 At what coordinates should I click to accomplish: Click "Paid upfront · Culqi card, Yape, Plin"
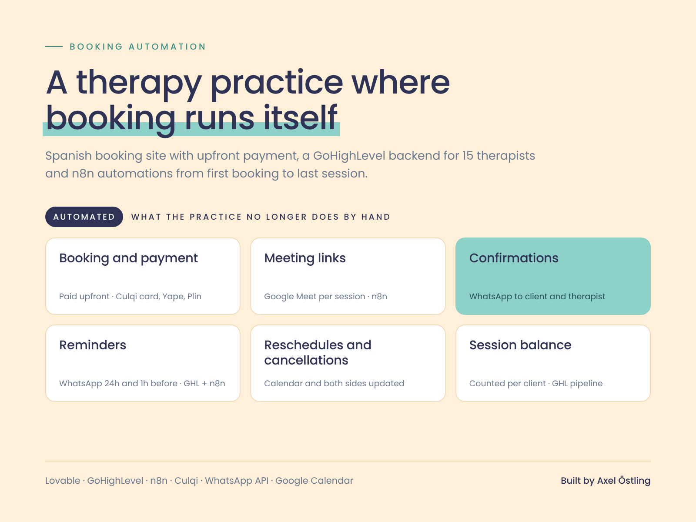point(130,296)
